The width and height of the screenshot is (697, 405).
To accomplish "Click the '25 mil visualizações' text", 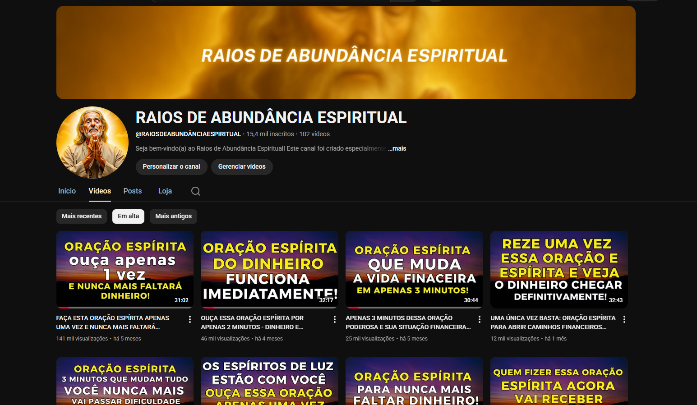I will [370, 339].
